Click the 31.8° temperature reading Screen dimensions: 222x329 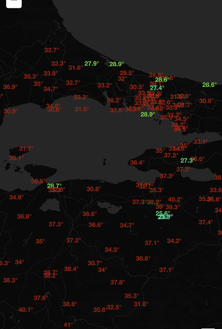point(141,304)
